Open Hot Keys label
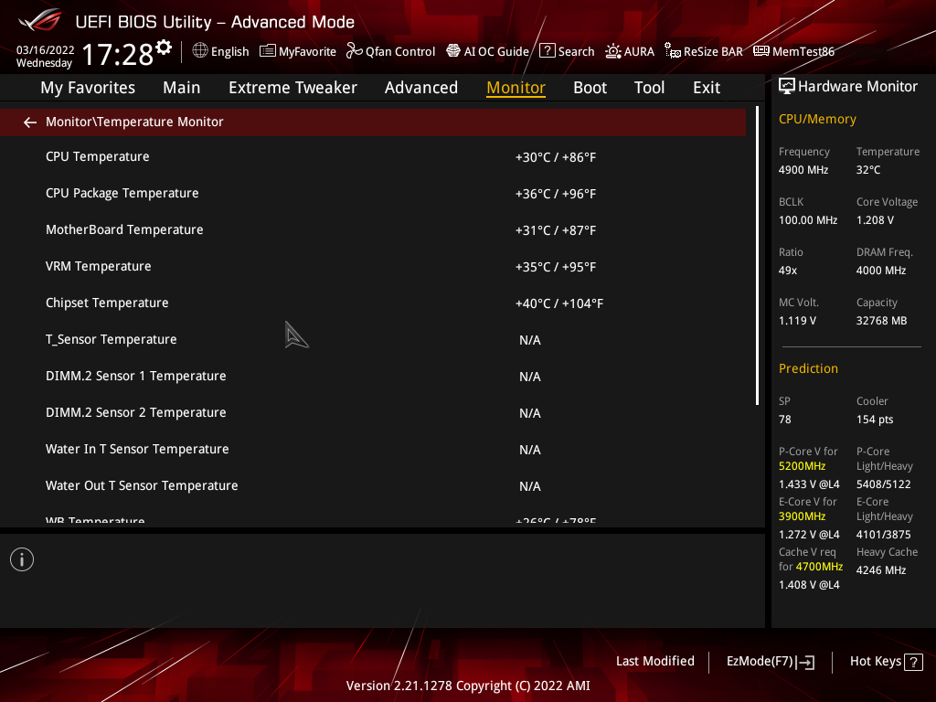The height and width of the screenshot is (702, 936). pyautogui.click(x=875, y=662)
